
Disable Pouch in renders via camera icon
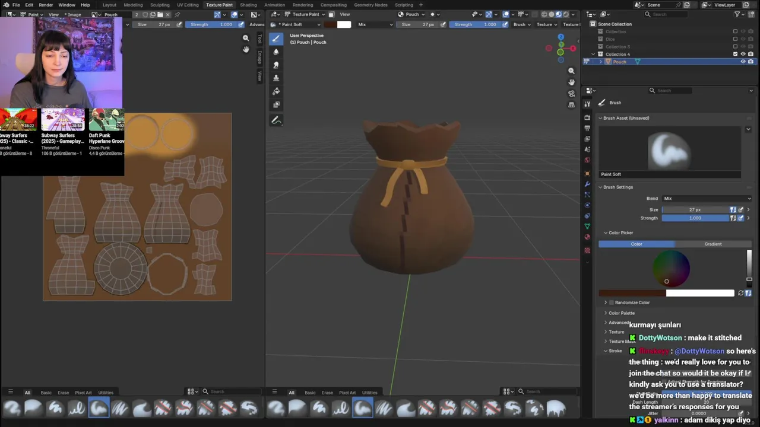tap(750, 62)
